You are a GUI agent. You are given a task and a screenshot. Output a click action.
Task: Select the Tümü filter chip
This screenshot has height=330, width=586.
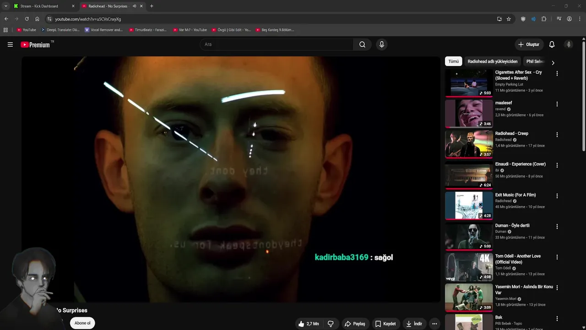pos(453,61)
